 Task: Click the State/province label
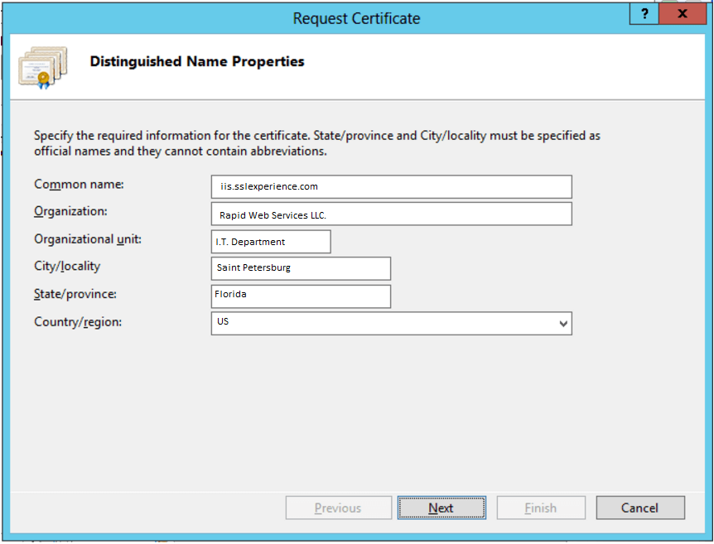pos(75,294)
